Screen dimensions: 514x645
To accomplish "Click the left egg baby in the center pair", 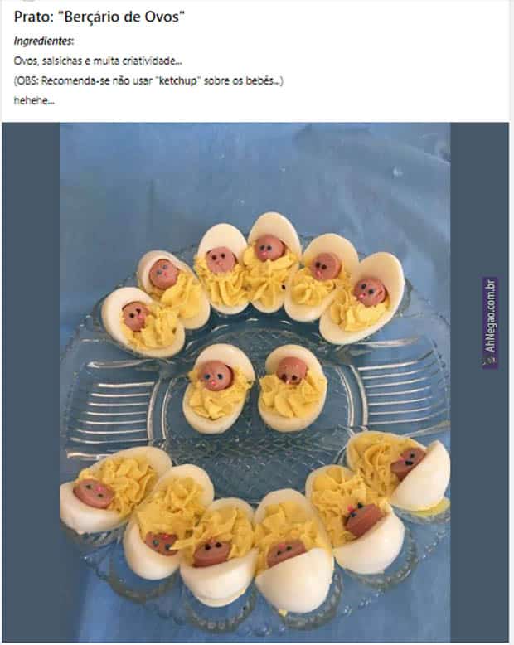I will point(217,389).
